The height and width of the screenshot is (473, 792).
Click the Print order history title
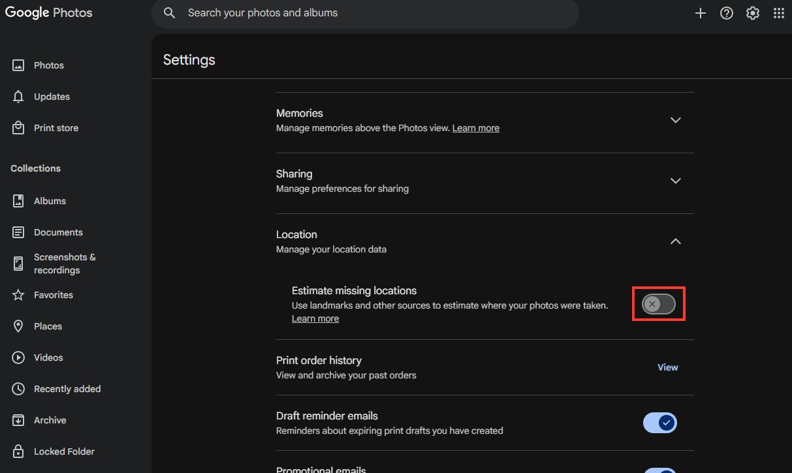[x=319, y=360]
